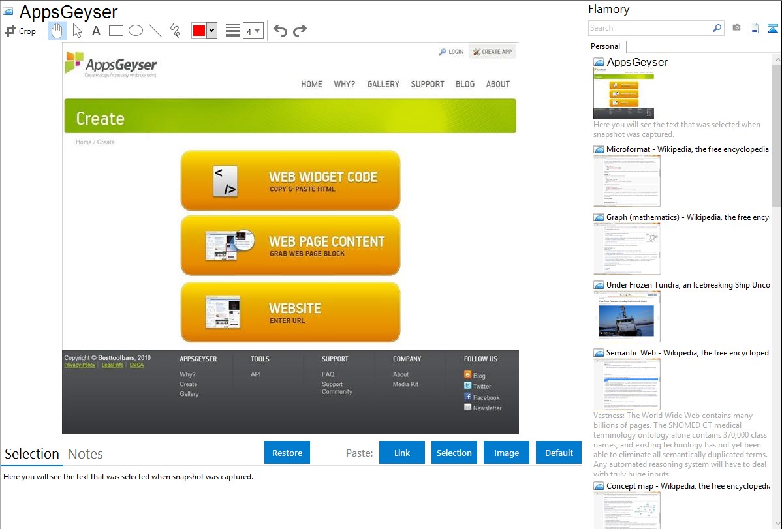Click the document page icon in Flamory panel
782x529 pixels.
click(x=755, y=28)
